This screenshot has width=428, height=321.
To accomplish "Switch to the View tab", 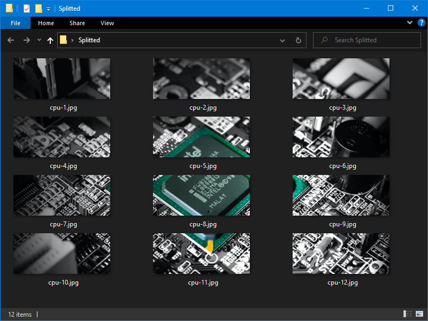I will pos(107,23).
